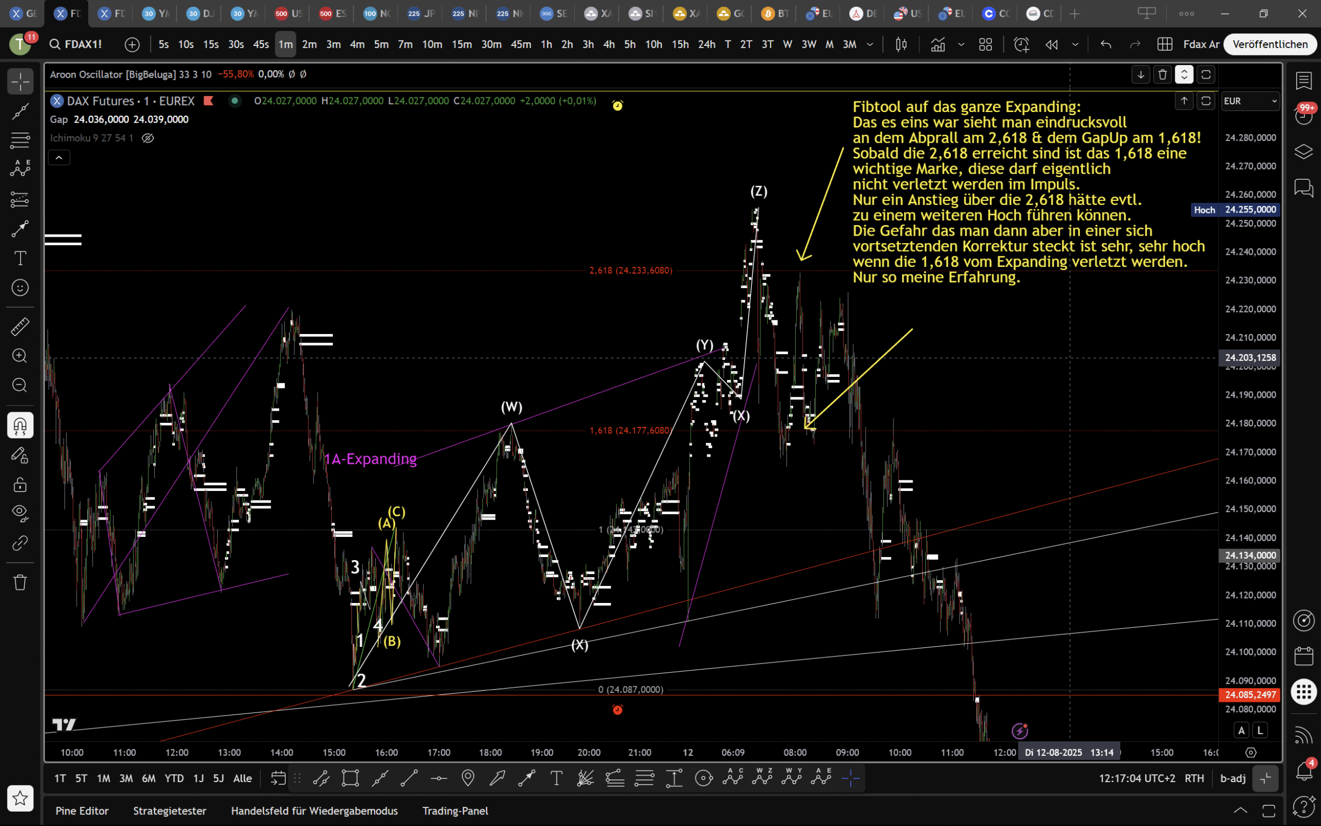
Task: Click the Veröffentlichen button
Action: pyautogui.click(x=1270, y=45)
